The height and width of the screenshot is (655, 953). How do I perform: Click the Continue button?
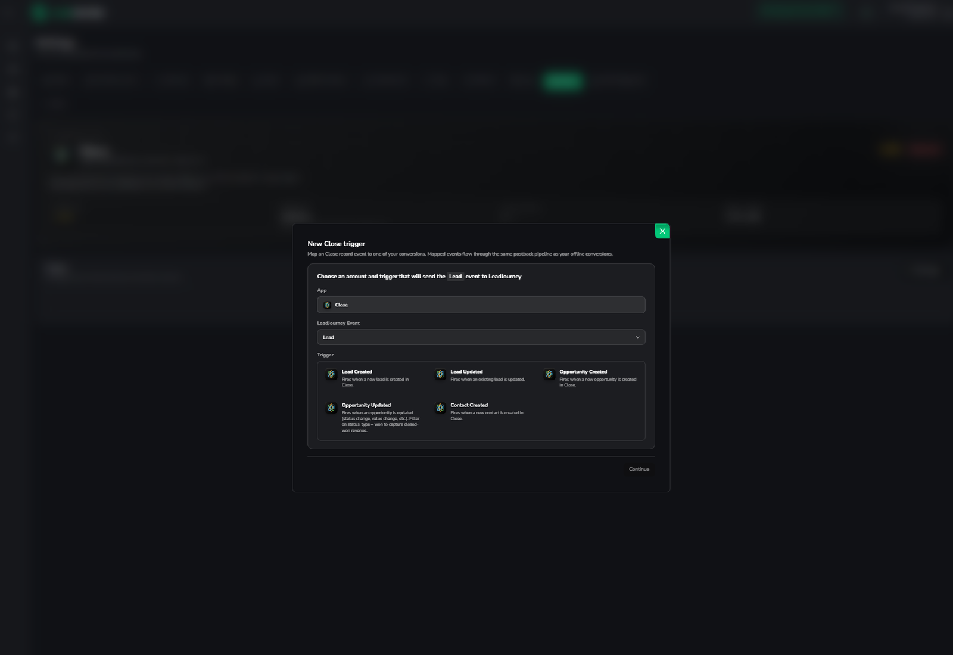(639, 469)
